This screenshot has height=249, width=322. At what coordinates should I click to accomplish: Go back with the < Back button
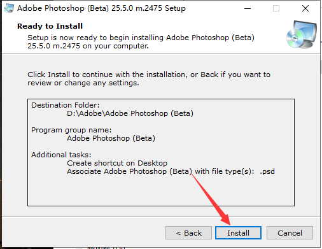coord(188,233)
